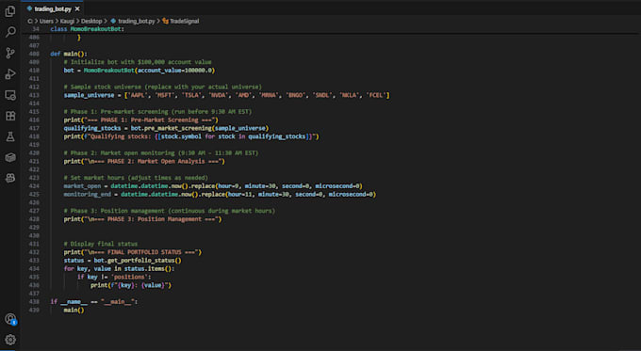Jump to sticky line class MomoBreakoutBot

point(87,29)
